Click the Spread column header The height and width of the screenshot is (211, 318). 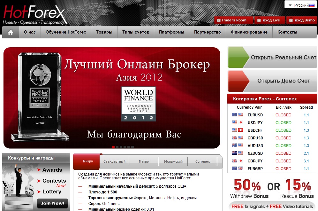(x=306, y=107)
